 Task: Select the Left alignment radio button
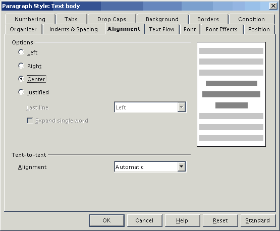click(x=21, y=52)
